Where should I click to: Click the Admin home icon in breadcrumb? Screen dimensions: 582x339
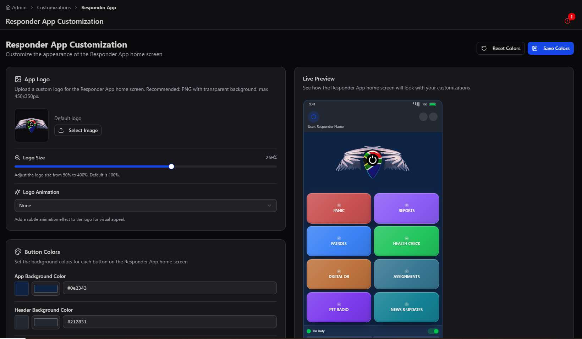click(x=8, y=7)
